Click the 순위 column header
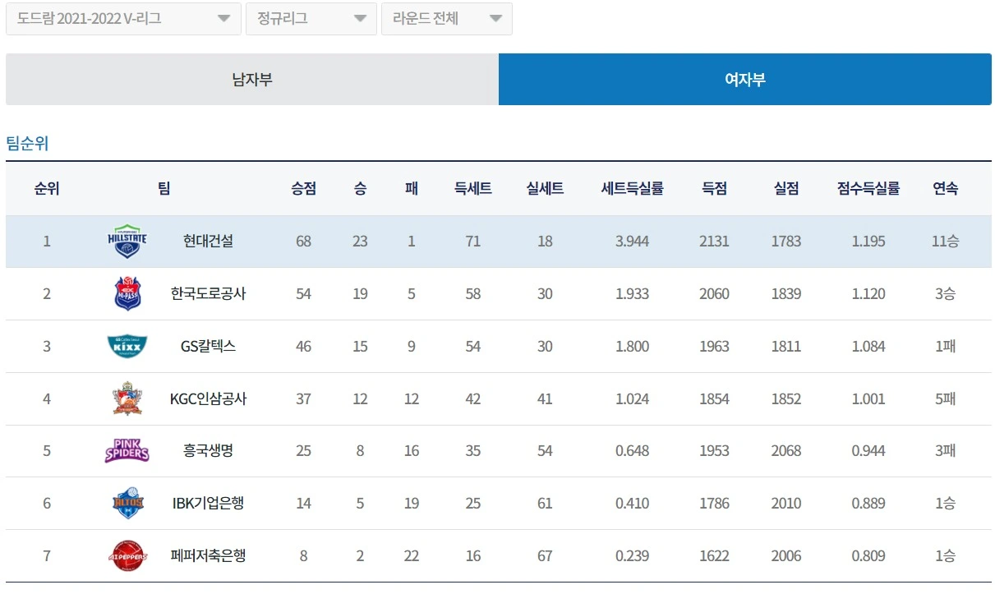The image size is (995, 594). coord(47,188)
